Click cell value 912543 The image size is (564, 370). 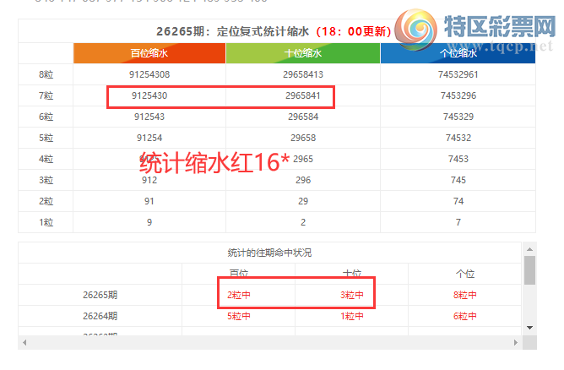click(149, 117)
